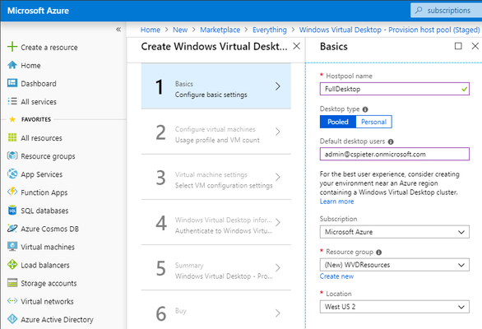Click the Hostpool name input field

[394, 89]
